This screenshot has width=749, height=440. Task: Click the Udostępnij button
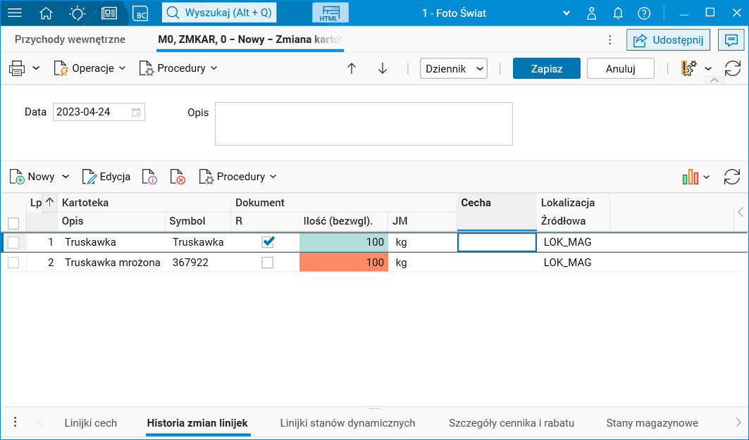[668, 40]
